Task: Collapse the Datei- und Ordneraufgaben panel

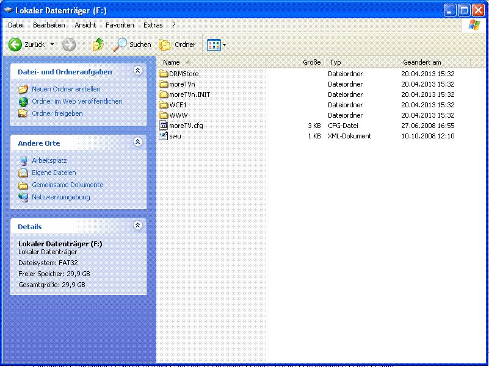Action: 138,71
